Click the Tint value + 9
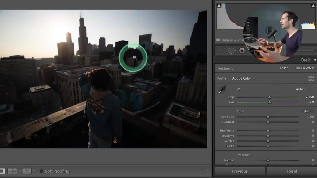This screenshot has width=317, height=178. [x=311, y=102]
